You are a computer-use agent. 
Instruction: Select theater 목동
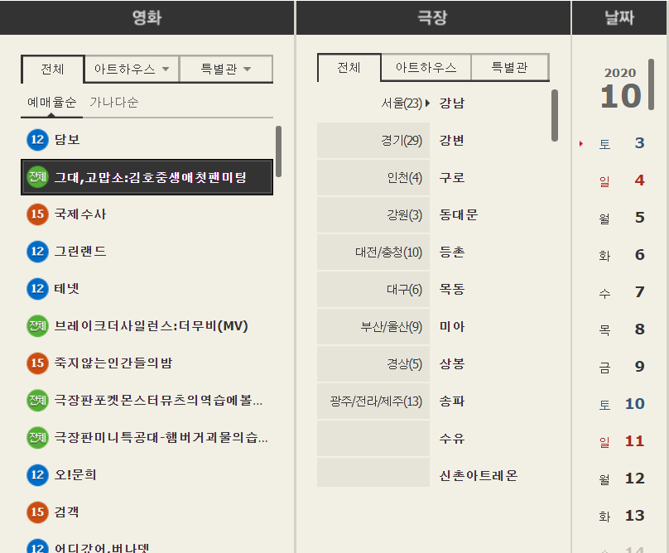point(452,289)
